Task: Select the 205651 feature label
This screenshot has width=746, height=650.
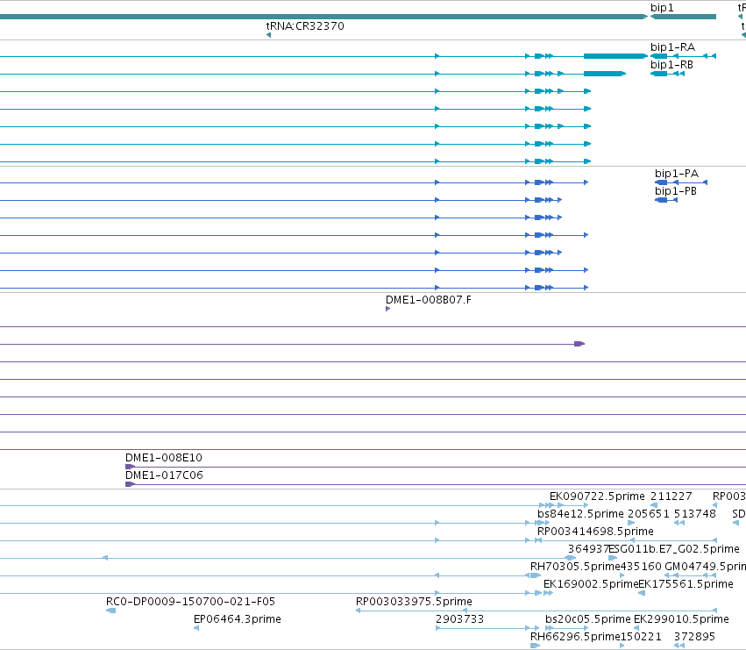Action: (649, 514)
